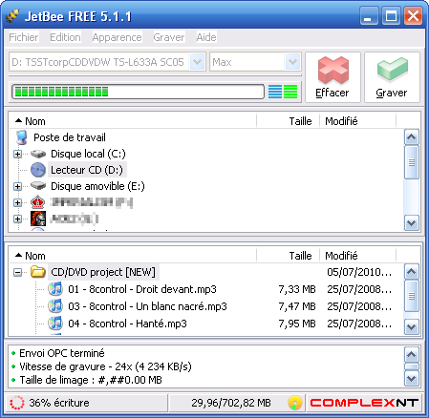Click the JetBee bee icon in title bar
The width and height of the screenshot is (429, 418).
[12, 16]
